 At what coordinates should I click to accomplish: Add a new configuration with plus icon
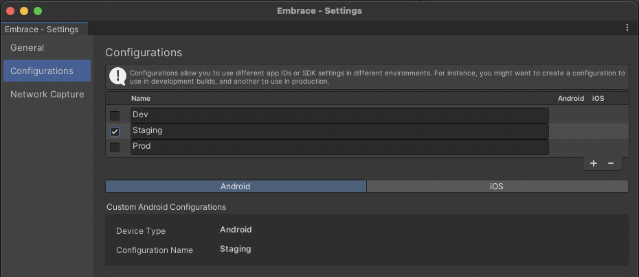[x=594, y=163]
